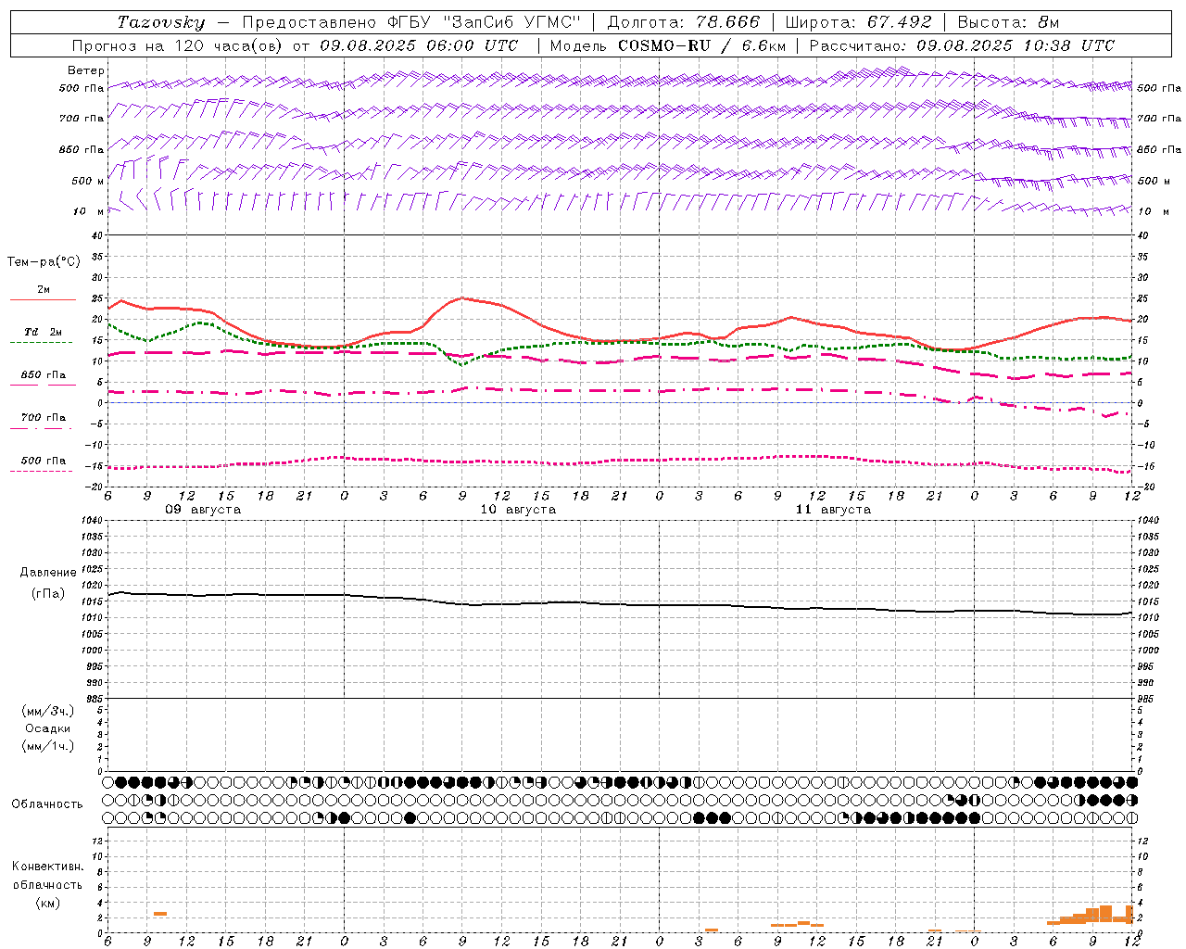Image resolution: width=1186 pixels, height=949 pixels.
Task: Click the '850 гПа' temperature legend entry
Action: 44,375
